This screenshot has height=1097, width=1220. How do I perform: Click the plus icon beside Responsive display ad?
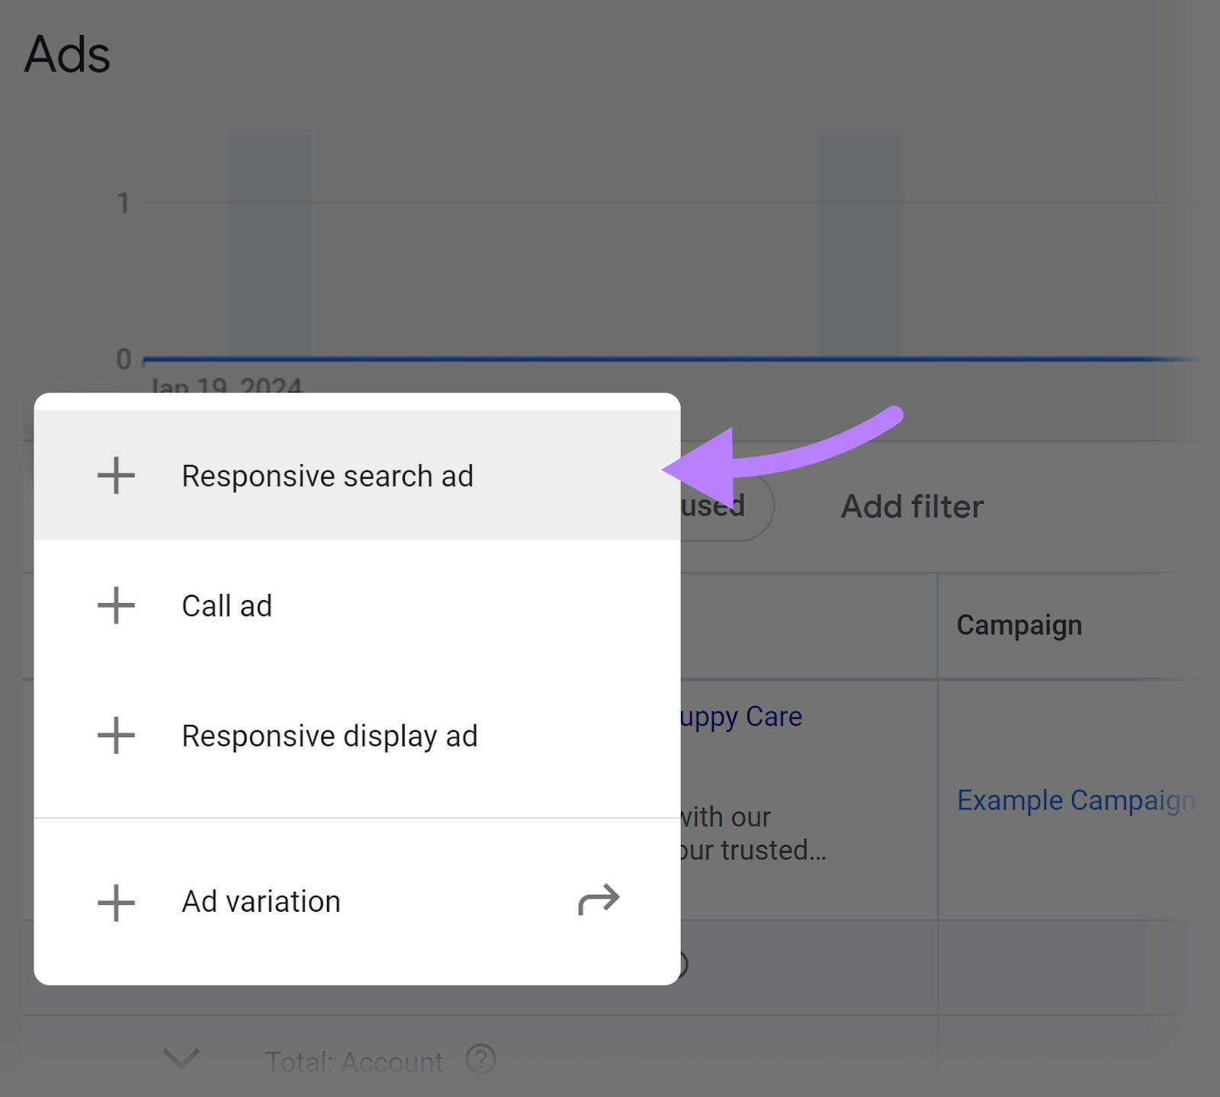point(116,736)
